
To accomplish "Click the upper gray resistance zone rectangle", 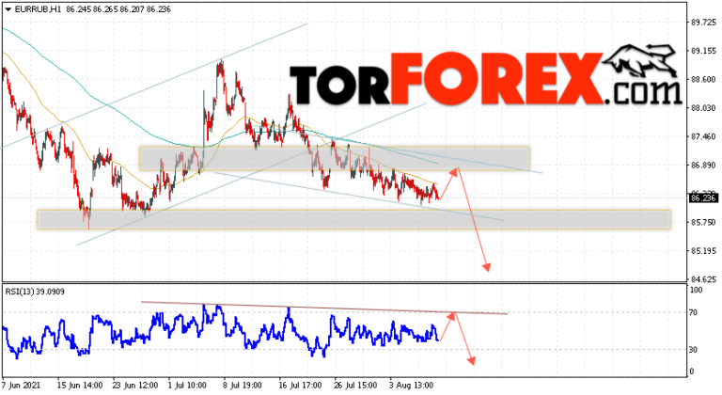I will click(335, 159).
